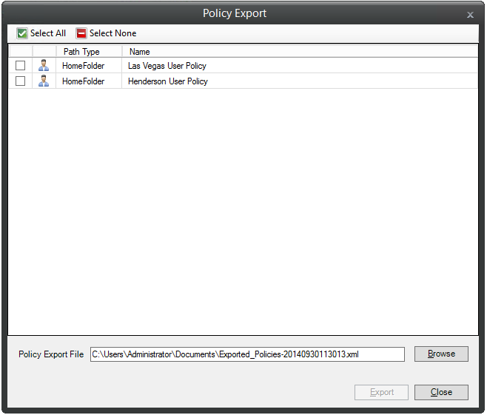Select the Henderson User Policy name
The image size is (487, 415).
[168, 81]
